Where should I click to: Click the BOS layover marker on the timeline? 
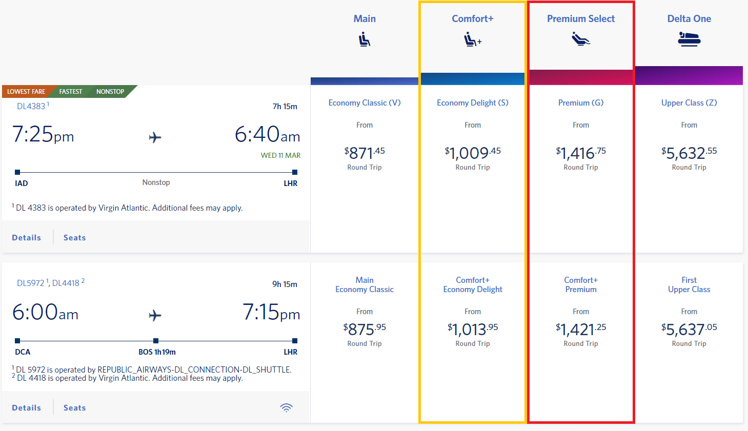[x=155, y=340]
